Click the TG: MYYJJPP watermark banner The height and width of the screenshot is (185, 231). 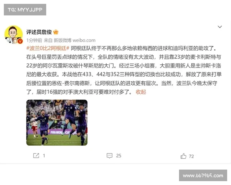(25, 10)
